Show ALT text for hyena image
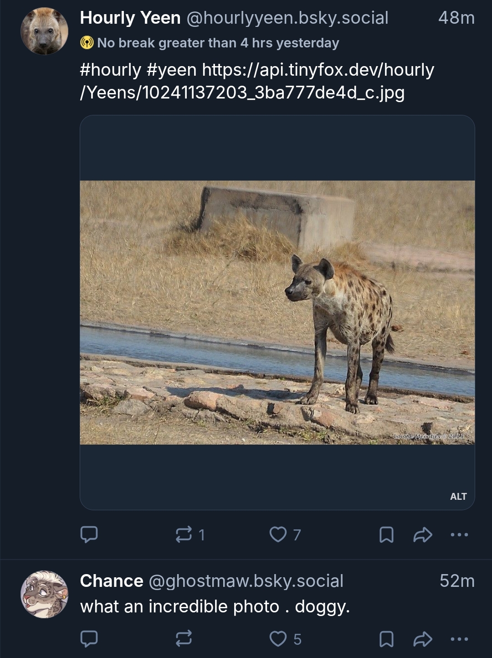 [458, 497]
